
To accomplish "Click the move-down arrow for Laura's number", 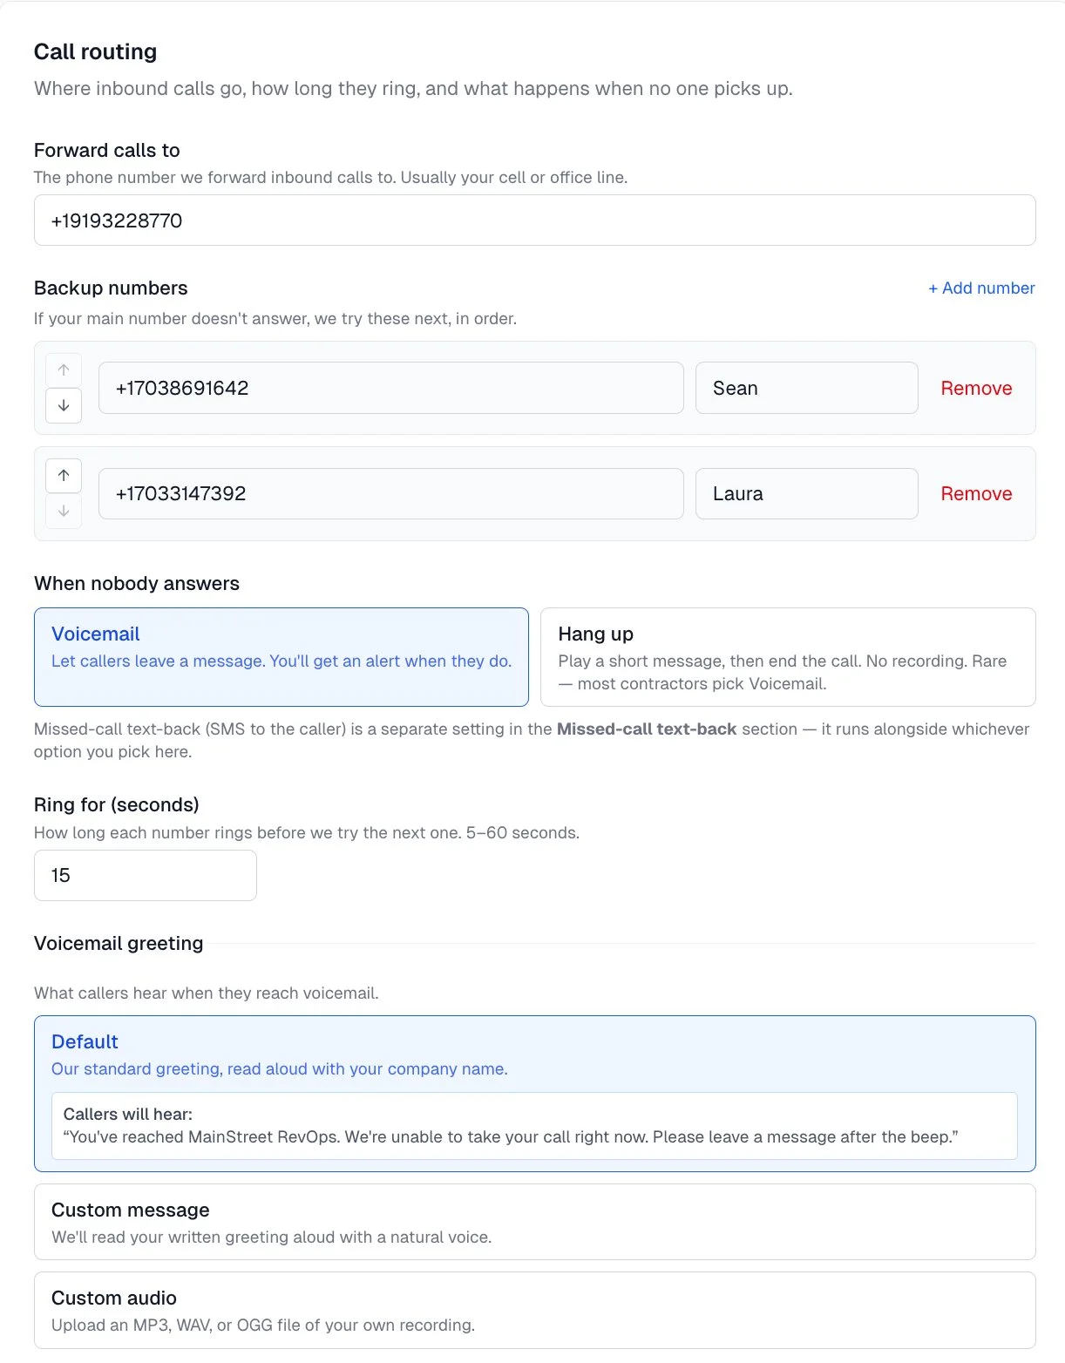I will pos(63,512).
